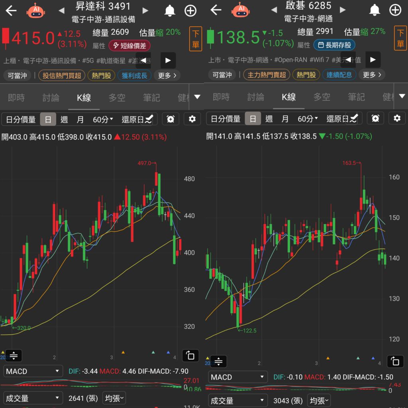Open 多空 tab on 昇達科 panel

click(x=117, y=98)
